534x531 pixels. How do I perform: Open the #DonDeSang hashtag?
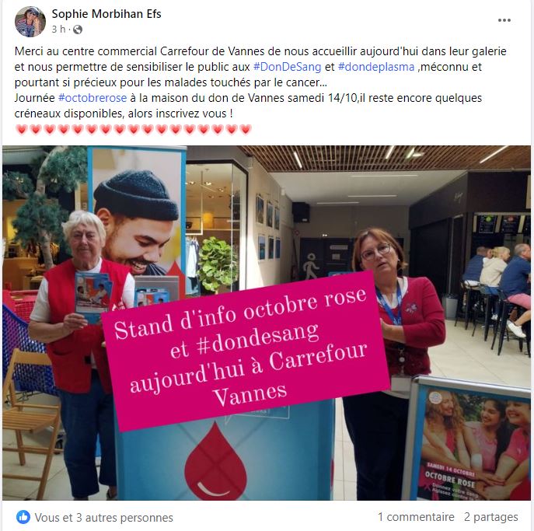287,67
